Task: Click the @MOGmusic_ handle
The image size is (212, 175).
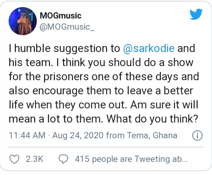Action: (67, 27)
